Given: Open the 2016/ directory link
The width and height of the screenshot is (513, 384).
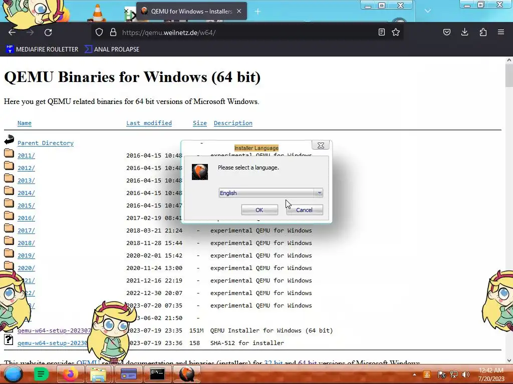Looking at the screenshot, I should pyautogui.click(x=26, y=218).
